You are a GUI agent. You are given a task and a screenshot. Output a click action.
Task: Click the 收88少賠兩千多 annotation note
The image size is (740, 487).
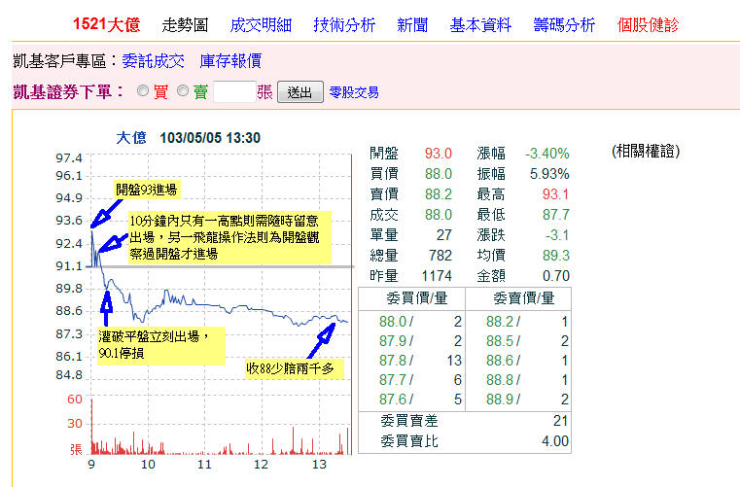pos(290,368)
